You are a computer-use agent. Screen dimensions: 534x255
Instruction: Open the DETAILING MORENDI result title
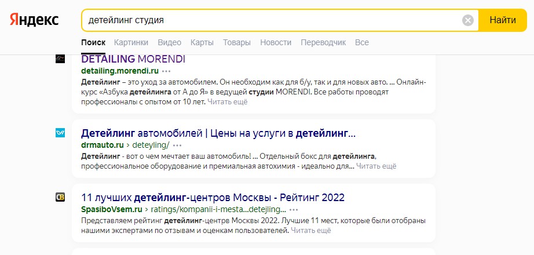pos(133,59)
